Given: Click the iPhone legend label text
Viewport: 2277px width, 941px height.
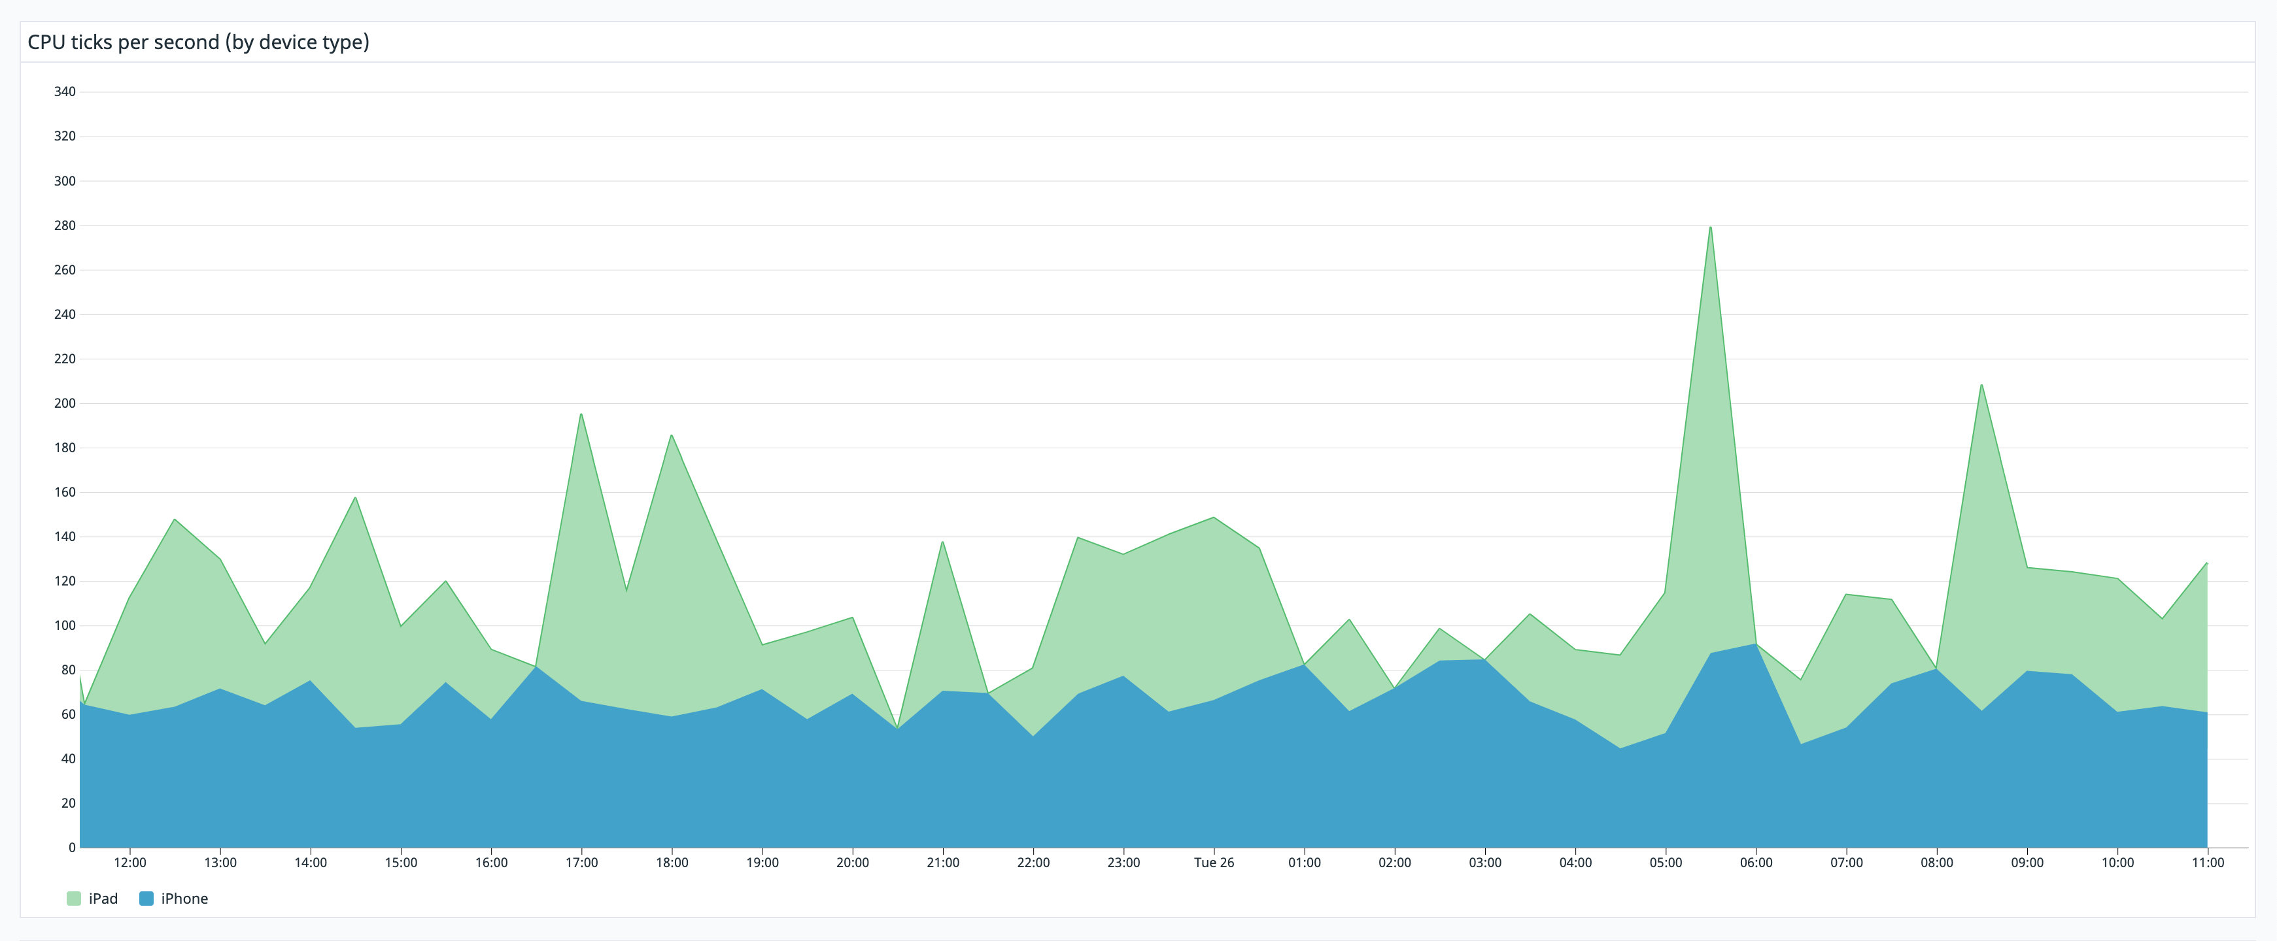Looking at the screenshot, I should pos(186,898).
